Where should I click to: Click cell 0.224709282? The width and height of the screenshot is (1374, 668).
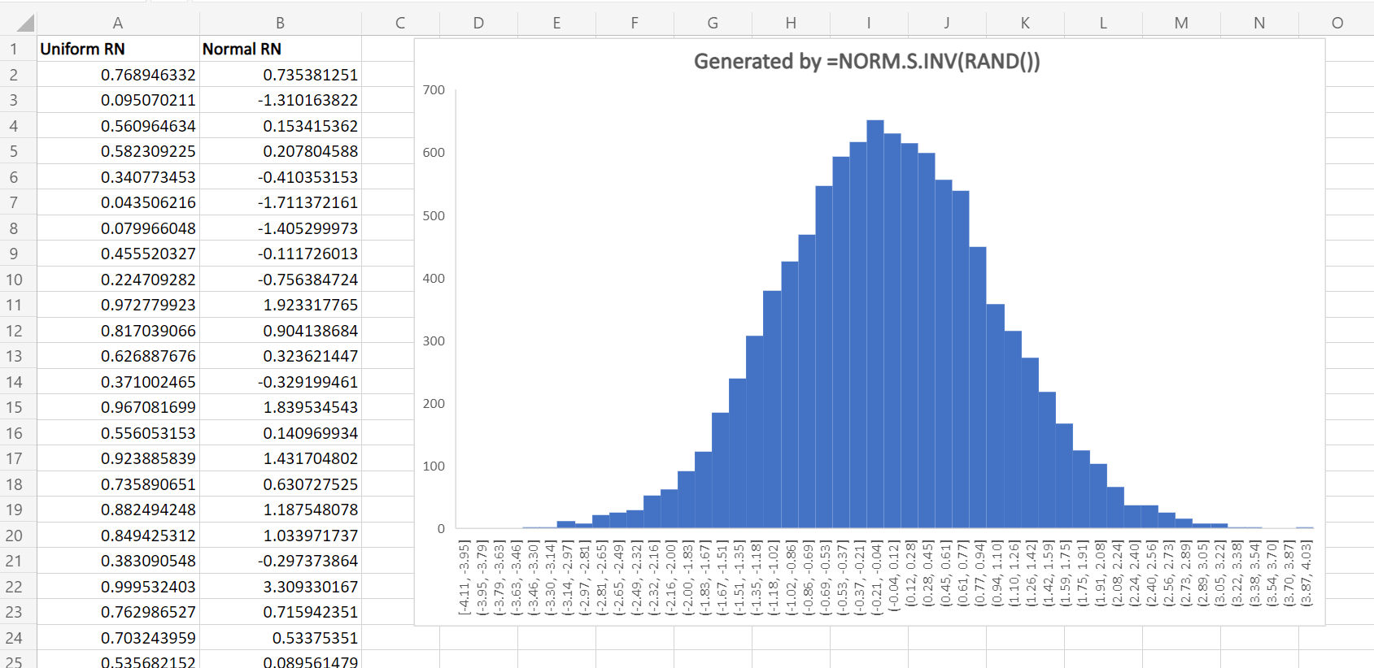click(x=118, y=280)
